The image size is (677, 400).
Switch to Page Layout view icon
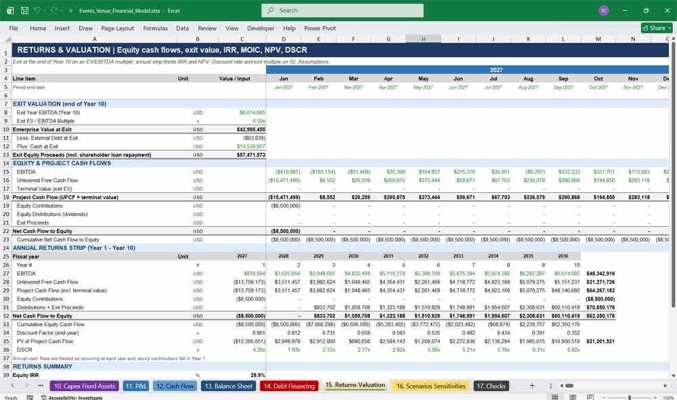[x=573, y=397]
